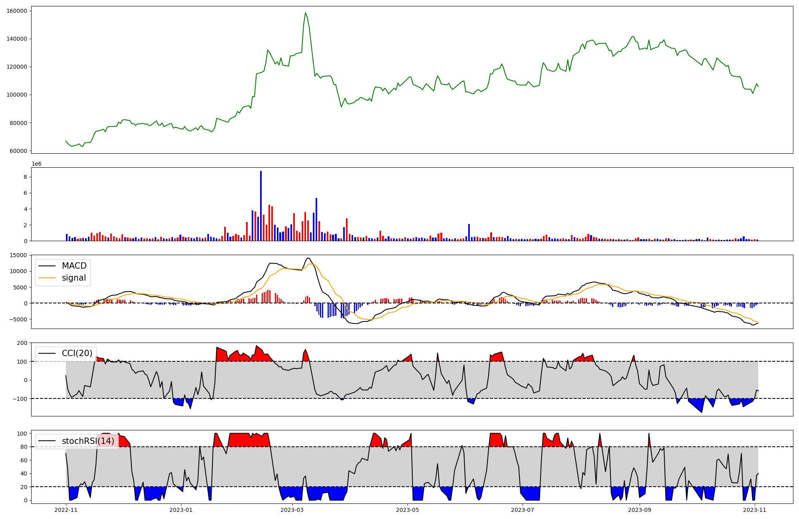Click the CCI(20) legend label

tap(77, 353)
